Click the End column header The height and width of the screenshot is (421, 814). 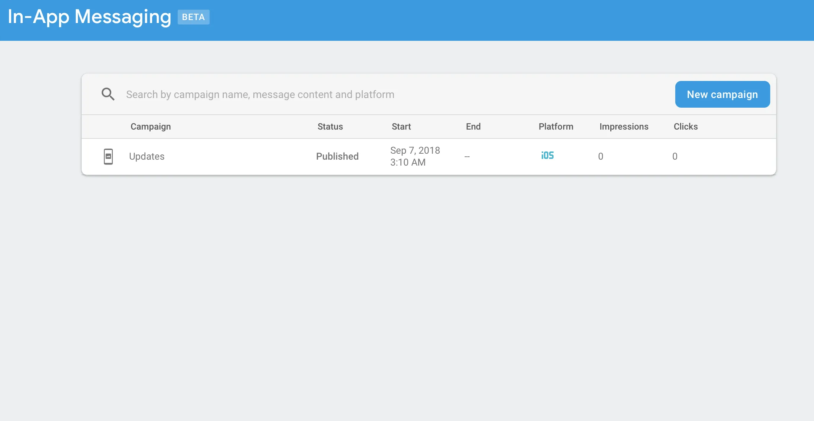click(x=473, y=127)
